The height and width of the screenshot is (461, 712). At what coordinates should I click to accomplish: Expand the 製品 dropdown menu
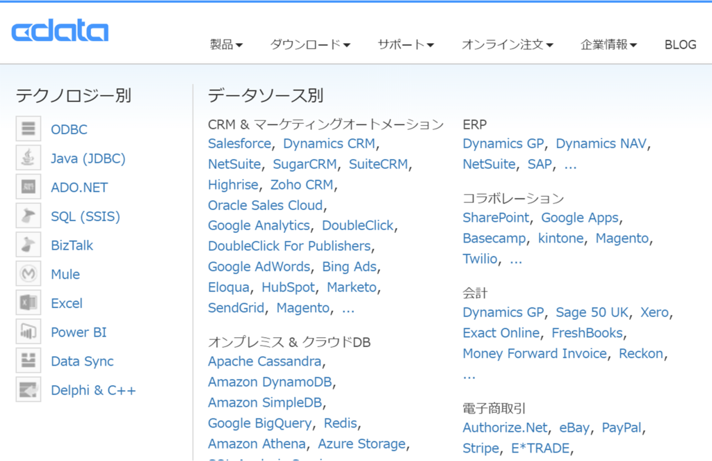pyautogui.click(x=226, y=45)
